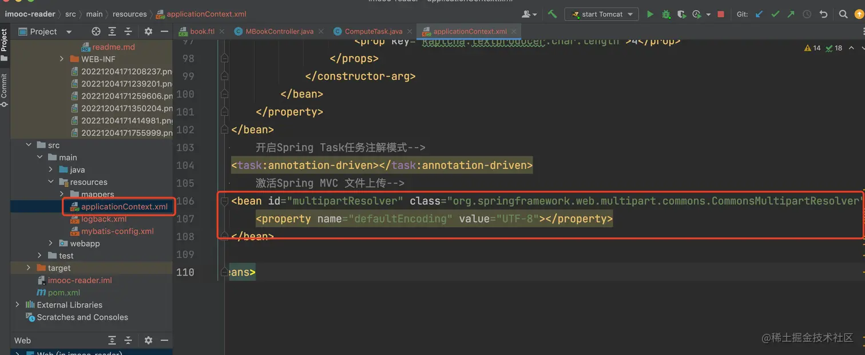The image size is (865, 355).
Task: Collapse all in the Web panel
Action: click(x=128, y=340)
